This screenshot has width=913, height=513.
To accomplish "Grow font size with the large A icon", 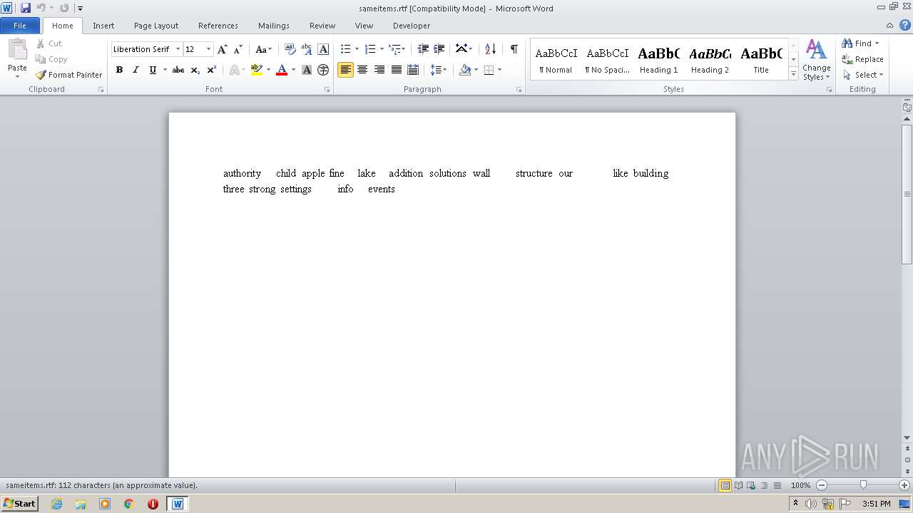I will point(223,49).
